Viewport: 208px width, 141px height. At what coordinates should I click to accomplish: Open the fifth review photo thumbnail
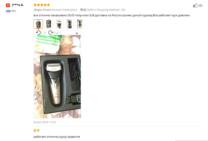[x=80, y=24]
